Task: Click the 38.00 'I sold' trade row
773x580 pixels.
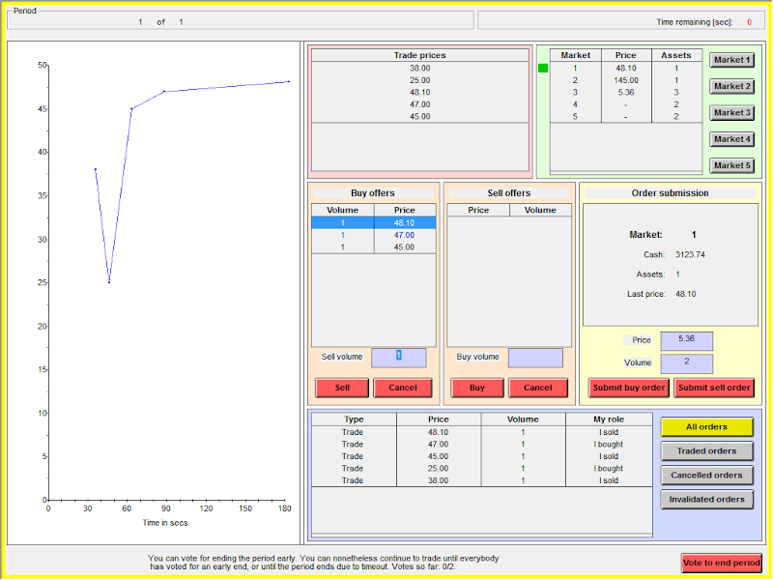Action: click(x=482, y=480)
